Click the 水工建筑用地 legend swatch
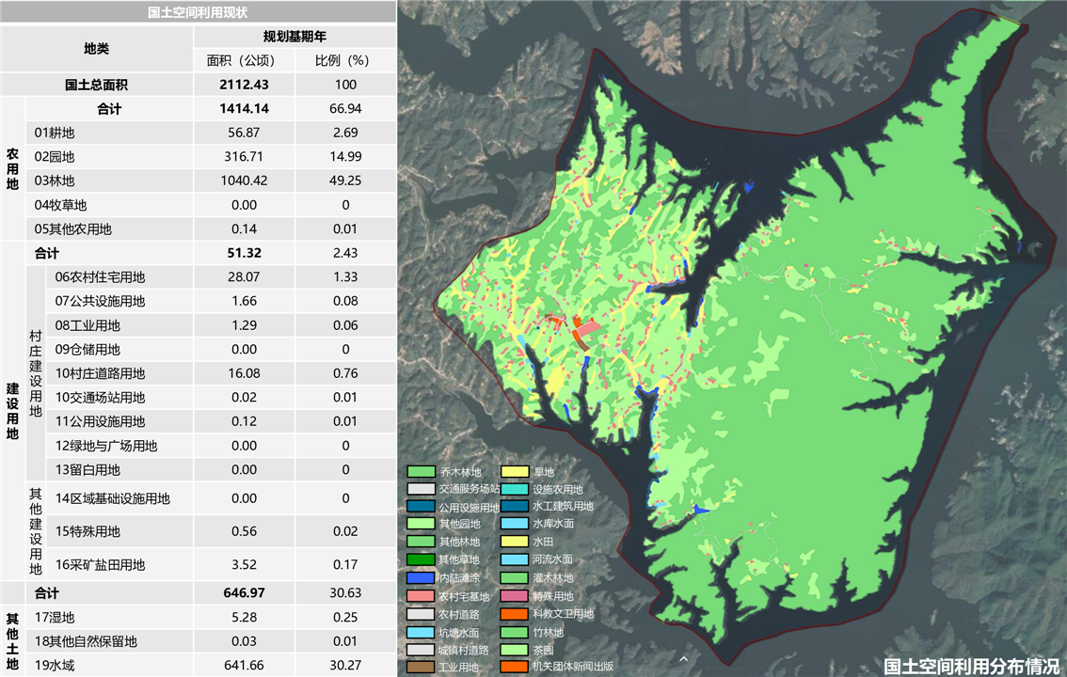1067x677 pixels. pyautogui.click(x=515, y=507)
